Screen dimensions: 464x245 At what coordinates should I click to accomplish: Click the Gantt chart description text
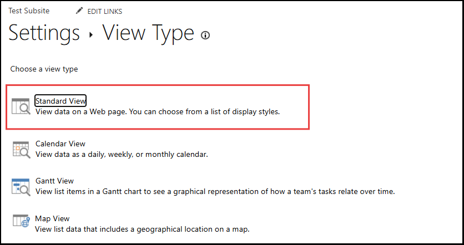tap(215, 192)
